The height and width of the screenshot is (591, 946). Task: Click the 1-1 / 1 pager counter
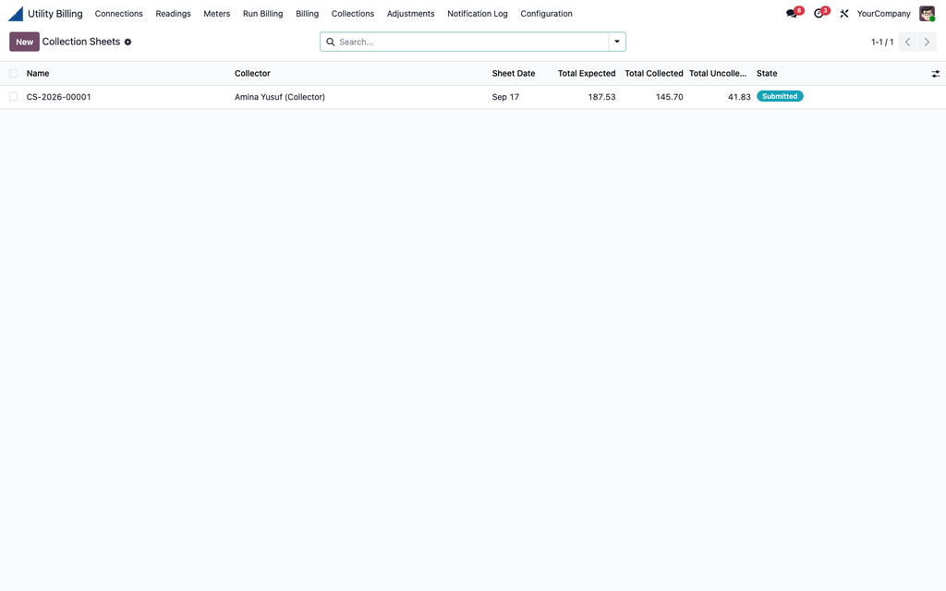(x=882, y=42)
